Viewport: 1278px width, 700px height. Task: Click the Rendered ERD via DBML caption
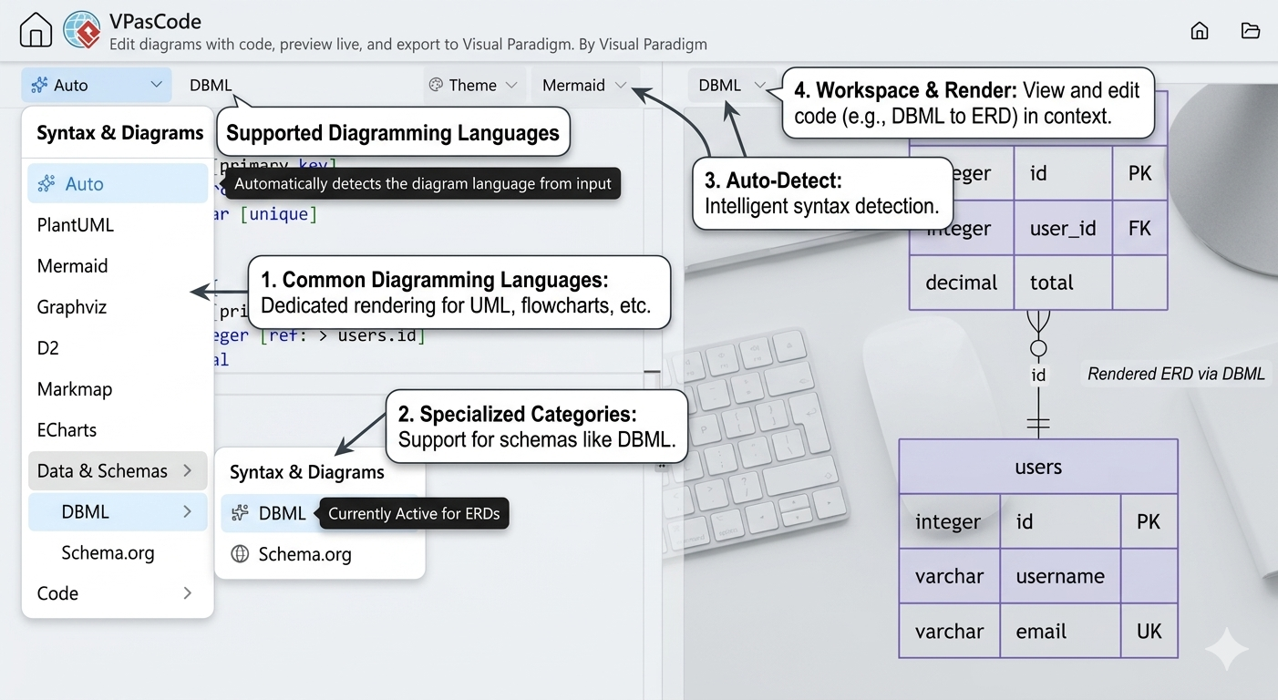point(1176,374)
